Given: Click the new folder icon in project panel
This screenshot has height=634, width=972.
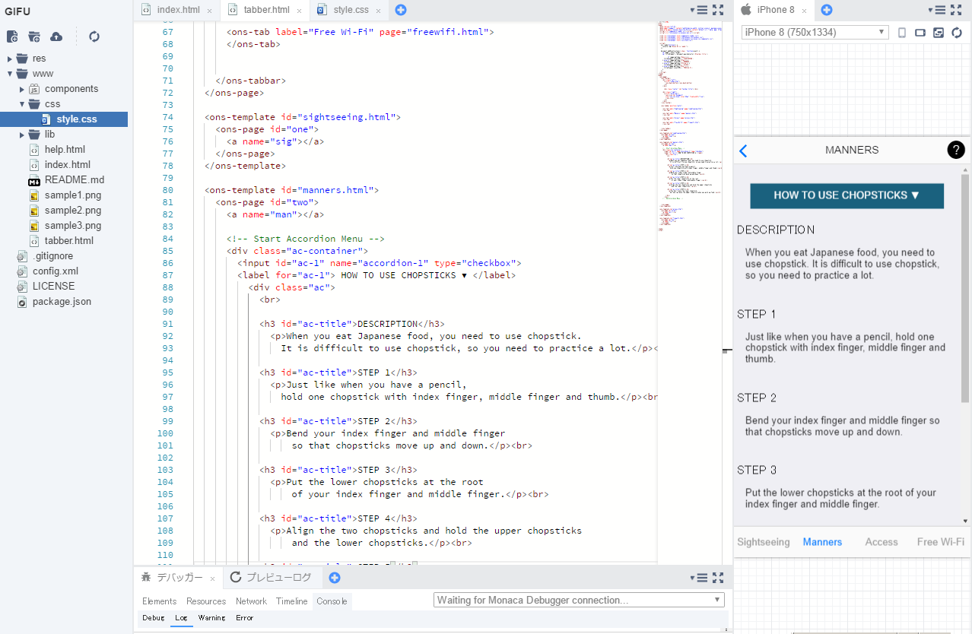Looking at the screenshot, I should 34,36.
